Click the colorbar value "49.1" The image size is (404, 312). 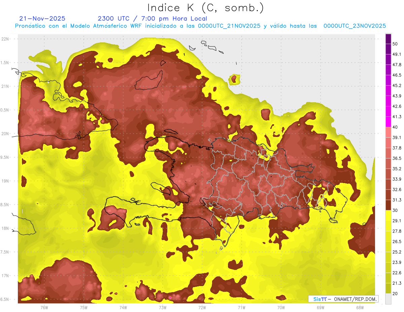click(397, 54)
